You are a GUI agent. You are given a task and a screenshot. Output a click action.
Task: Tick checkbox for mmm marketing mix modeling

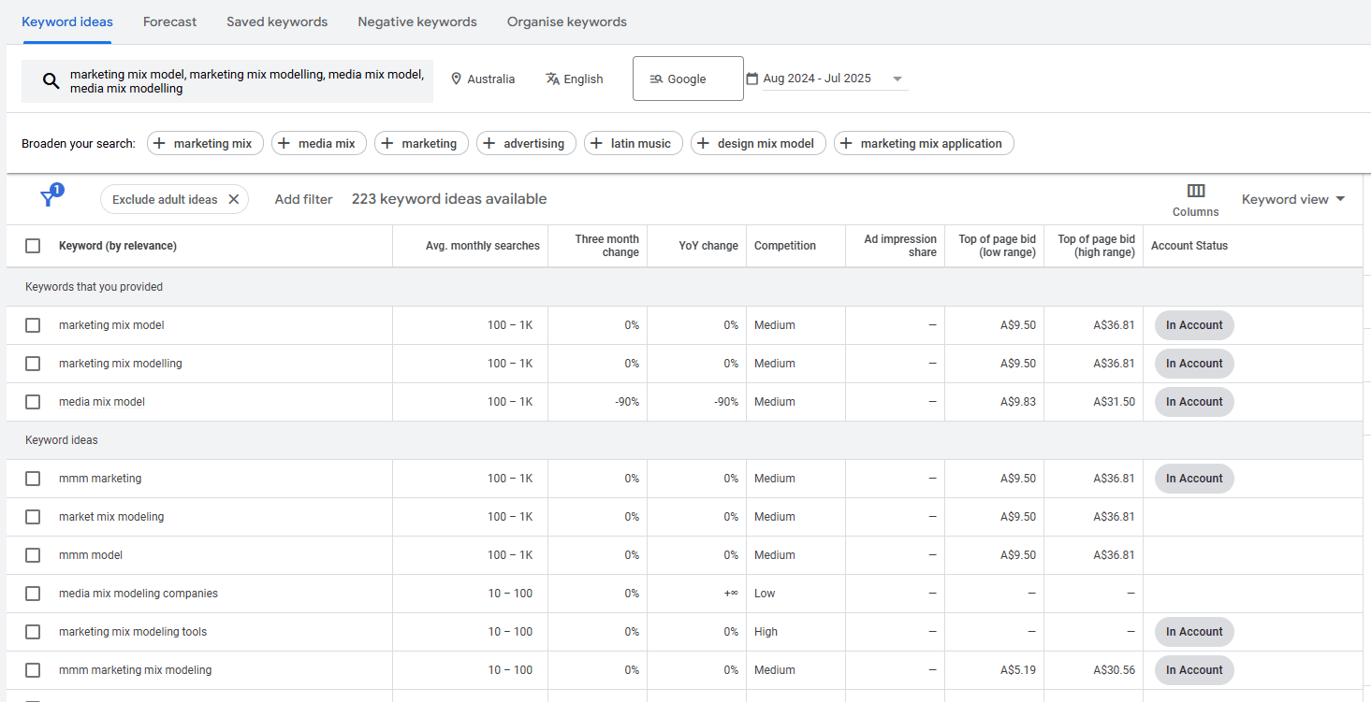coord(33,670)
